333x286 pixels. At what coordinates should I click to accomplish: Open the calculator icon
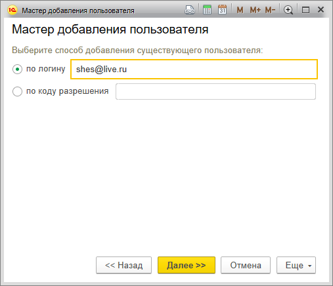(207, 10)
